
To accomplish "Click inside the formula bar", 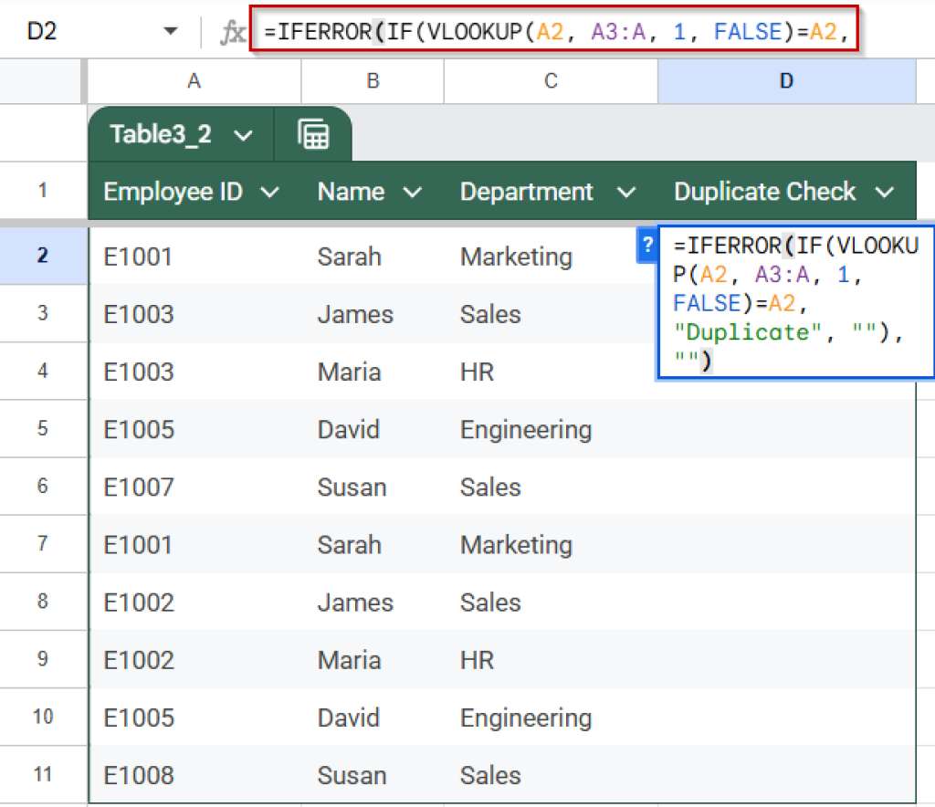I will (548, 30).
